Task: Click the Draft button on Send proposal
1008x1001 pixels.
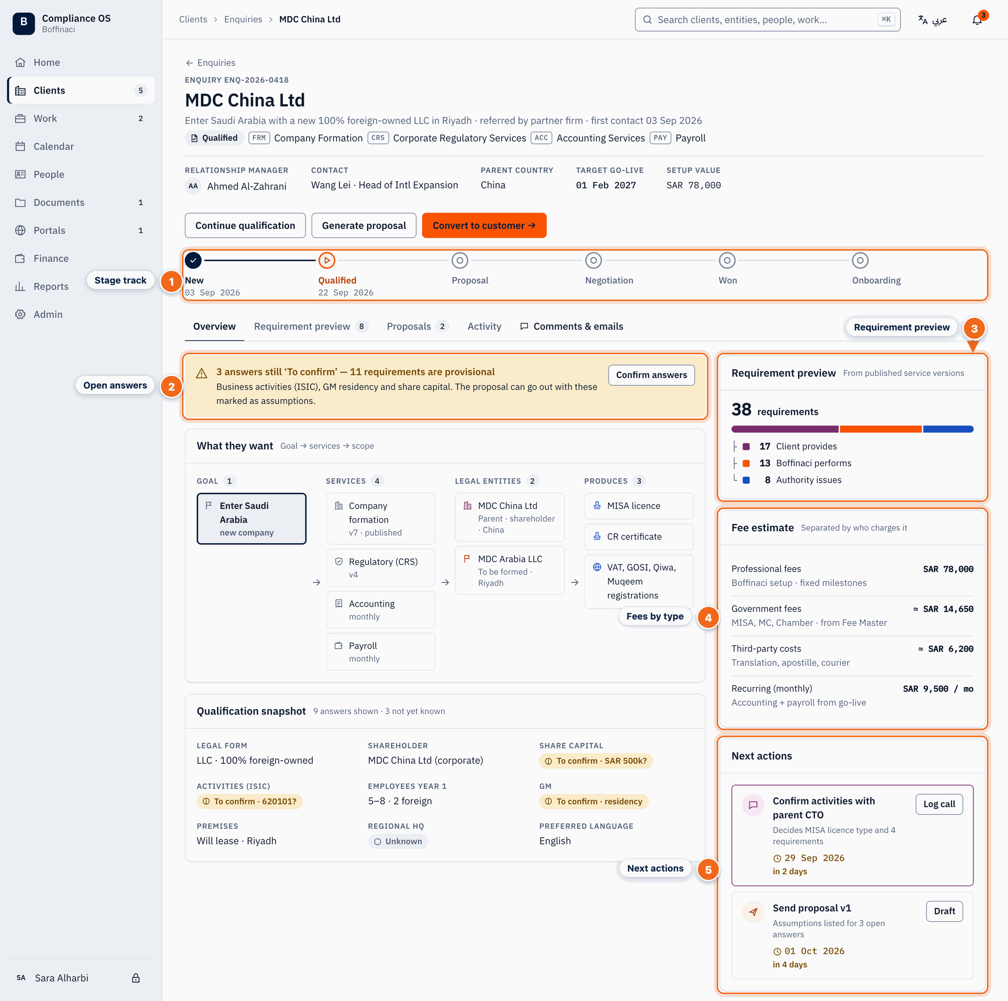Action: (x=944, y=911)
